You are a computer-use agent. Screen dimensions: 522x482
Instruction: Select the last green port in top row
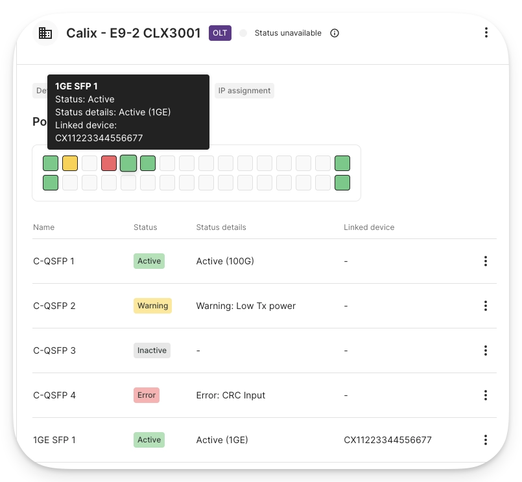click(x=342, y=163)
